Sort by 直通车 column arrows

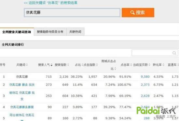point(178,65)
